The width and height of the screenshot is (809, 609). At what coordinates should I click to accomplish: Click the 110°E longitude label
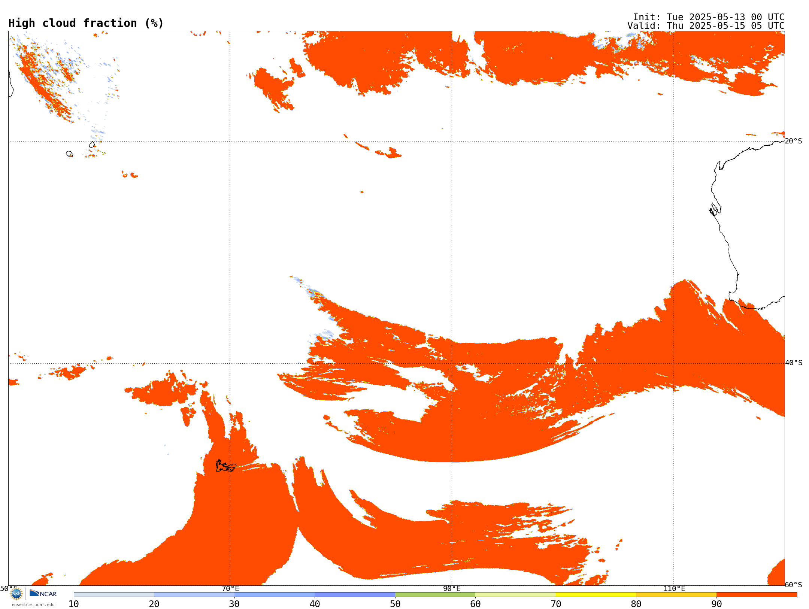pyautogui.click(x=674, y=589)
